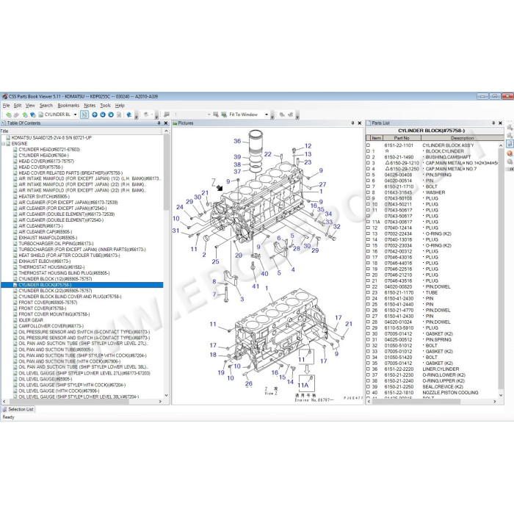The image size is (514, 514).
Task: Open the Edit menu
Action: click(x=18, y=106)
